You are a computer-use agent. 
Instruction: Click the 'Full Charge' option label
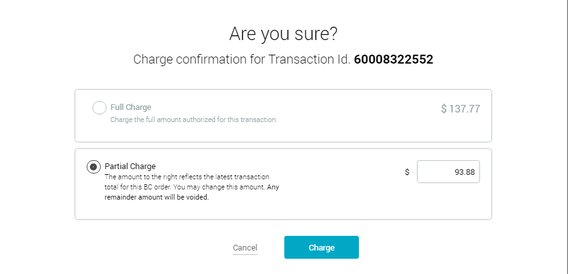[x=131, y=107]
